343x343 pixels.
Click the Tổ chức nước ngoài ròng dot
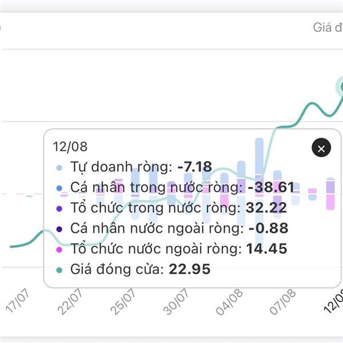tap(59, 250)
